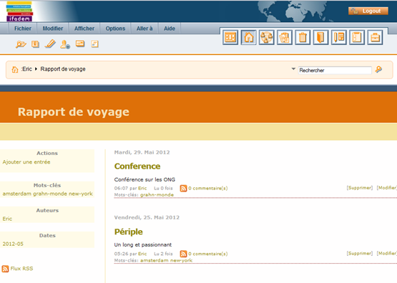Click the Logout button
The width and height of the screenshot is (397, 283).
tap(368, 11)
